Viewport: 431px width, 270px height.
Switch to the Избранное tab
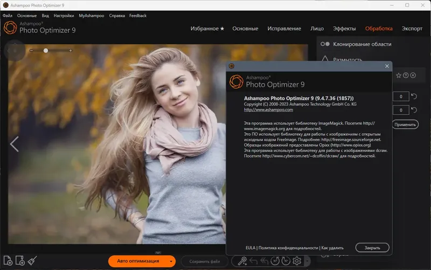coord(207,29)
